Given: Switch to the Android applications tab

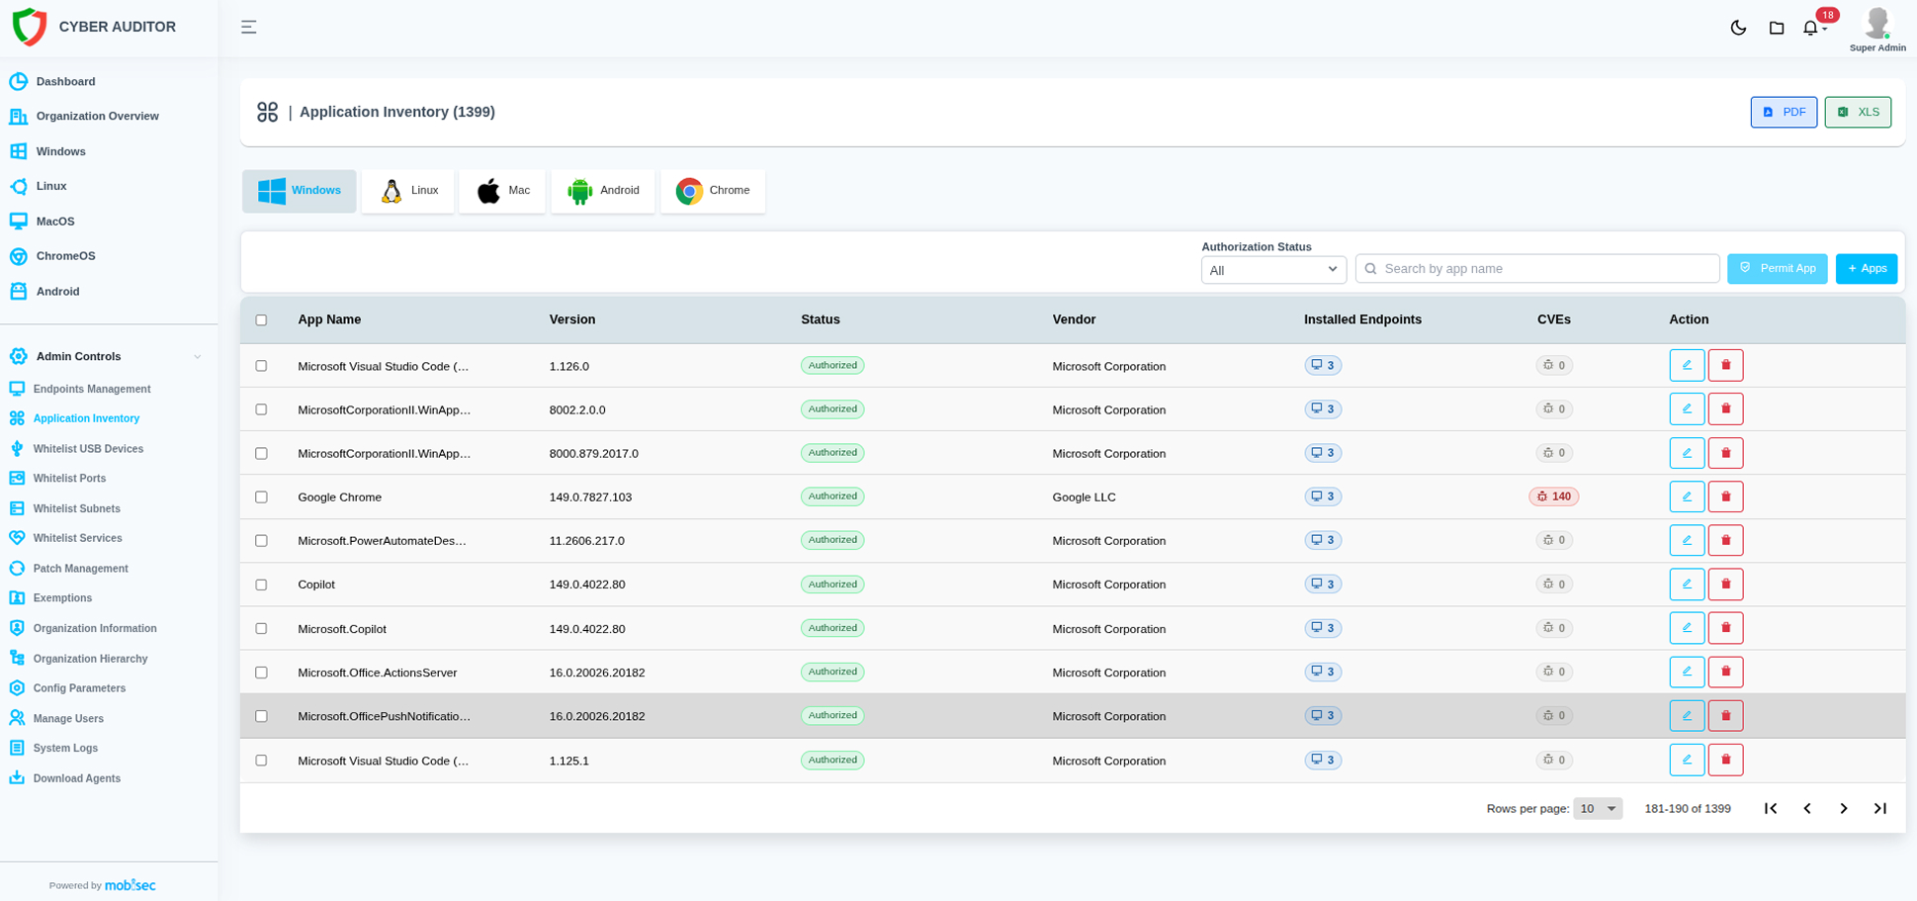Looking at the screenshot, I should click(603, 191).
